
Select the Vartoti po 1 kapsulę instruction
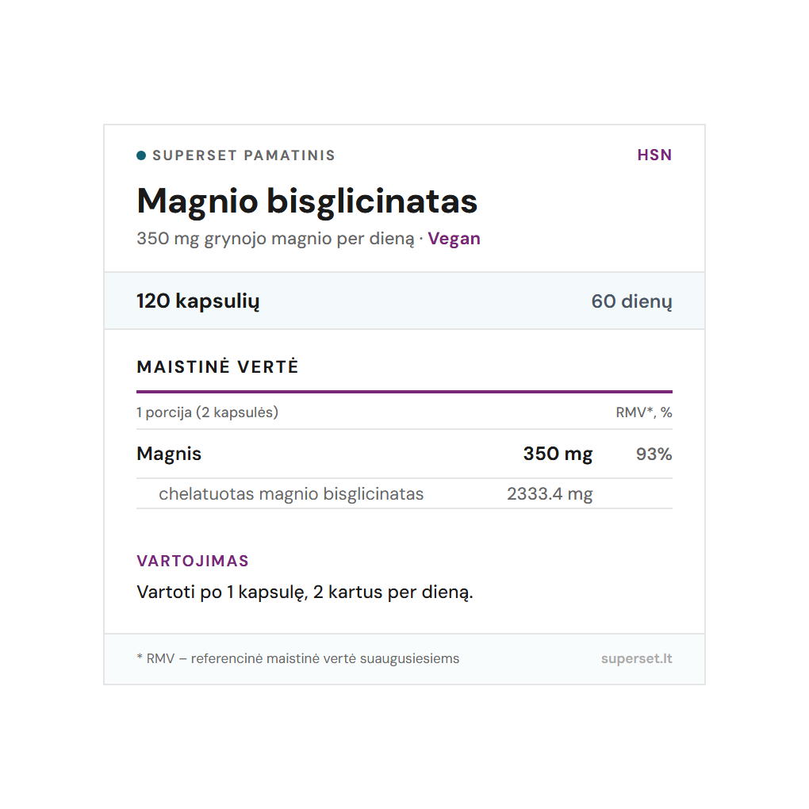coord(305,592)
